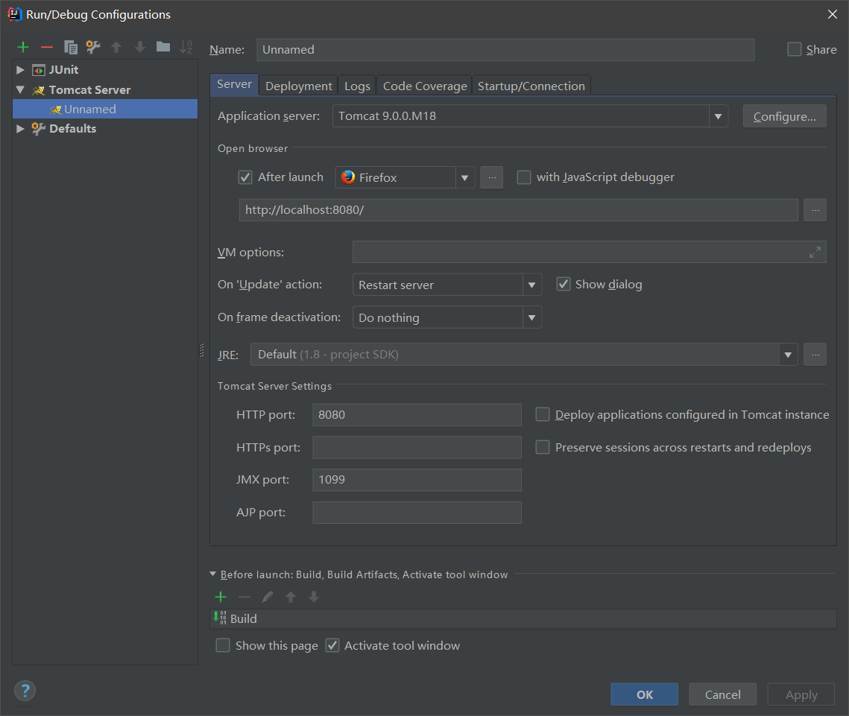Click the Configure... button
Image resolution: width=849 pixels, height=716 pixels.
784,116
